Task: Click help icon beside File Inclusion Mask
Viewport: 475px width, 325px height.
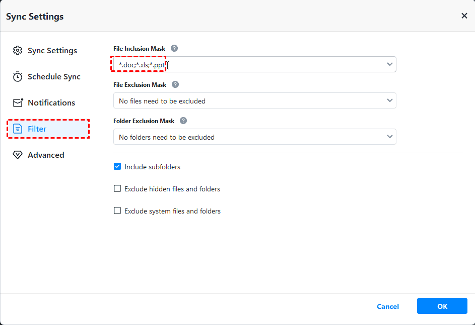Action: tap(174, 49)
